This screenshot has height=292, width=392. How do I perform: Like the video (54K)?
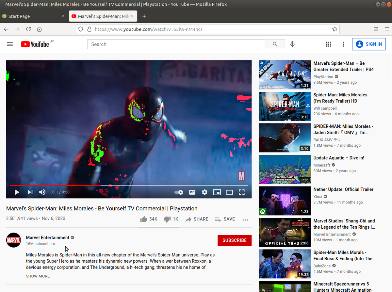[149, 219]
